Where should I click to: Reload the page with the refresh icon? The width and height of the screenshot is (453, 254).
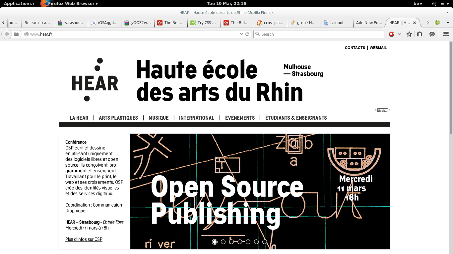[x=247, y=34]
